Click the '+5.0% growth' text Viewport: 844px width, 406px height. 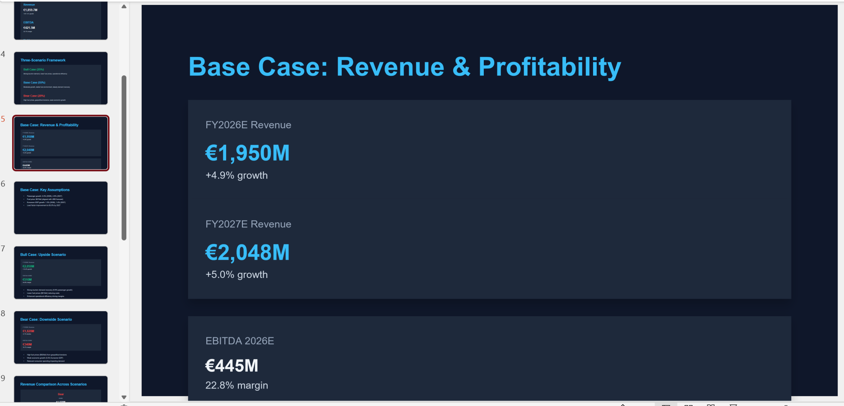(x=237, y=275)
